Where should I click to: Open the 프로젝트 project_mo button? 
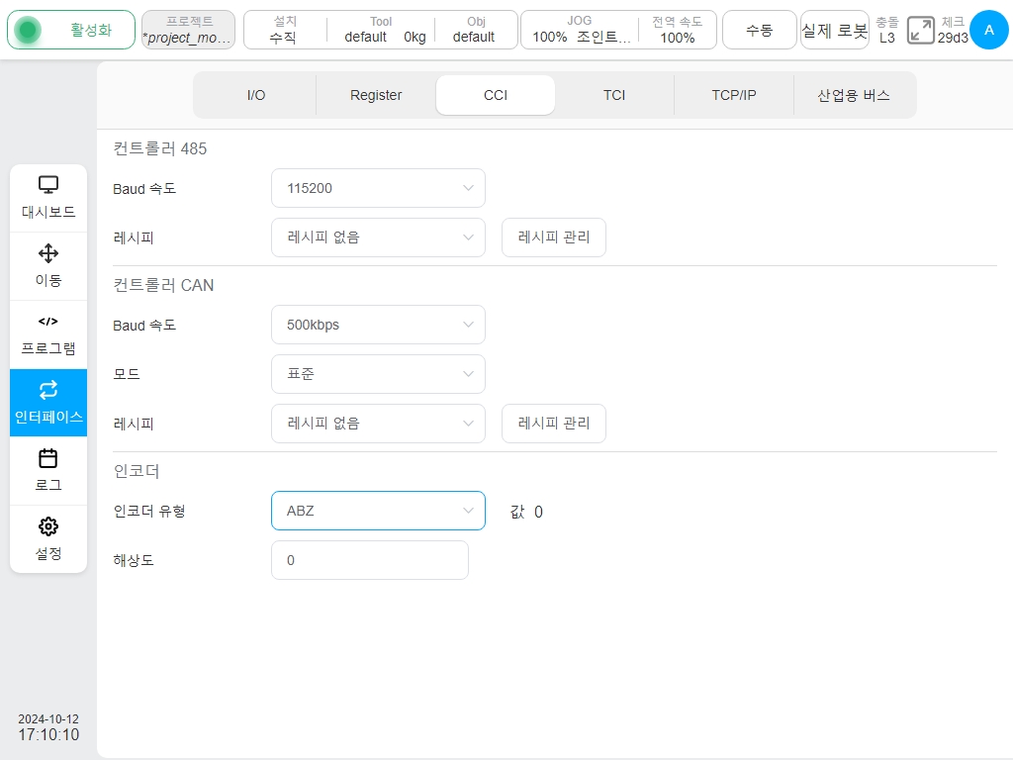(x=188, y=30)
